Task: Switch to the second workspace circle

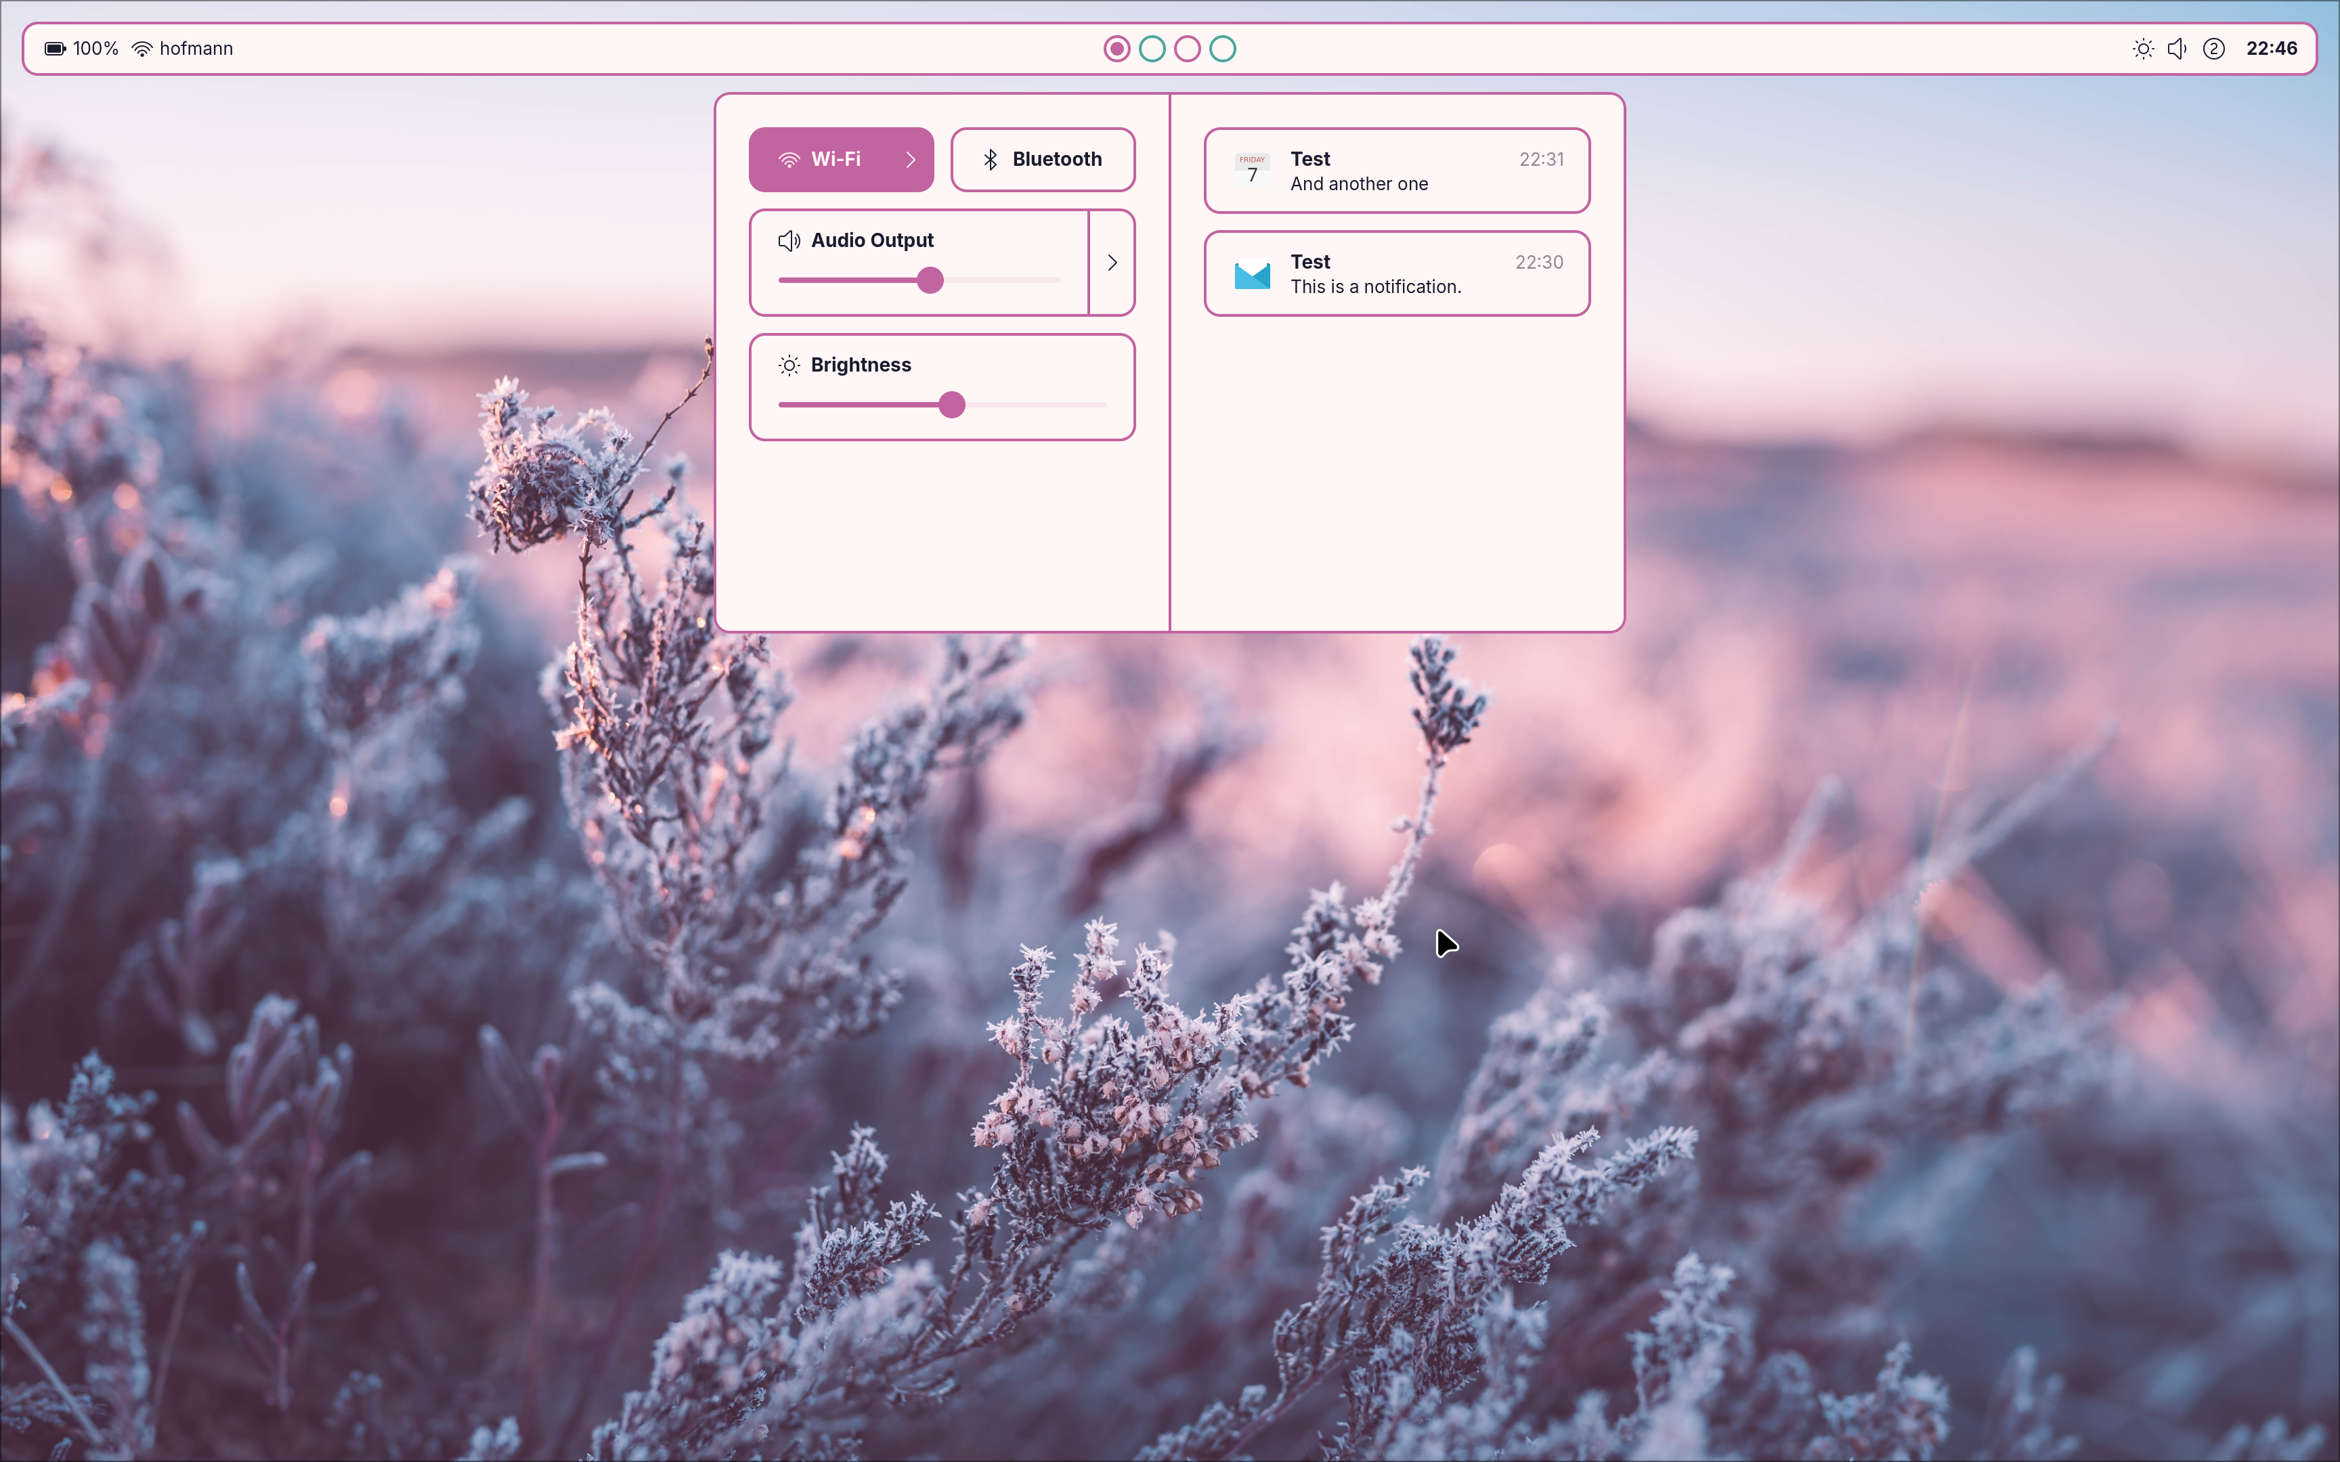Action: (x=1152, y=48)
